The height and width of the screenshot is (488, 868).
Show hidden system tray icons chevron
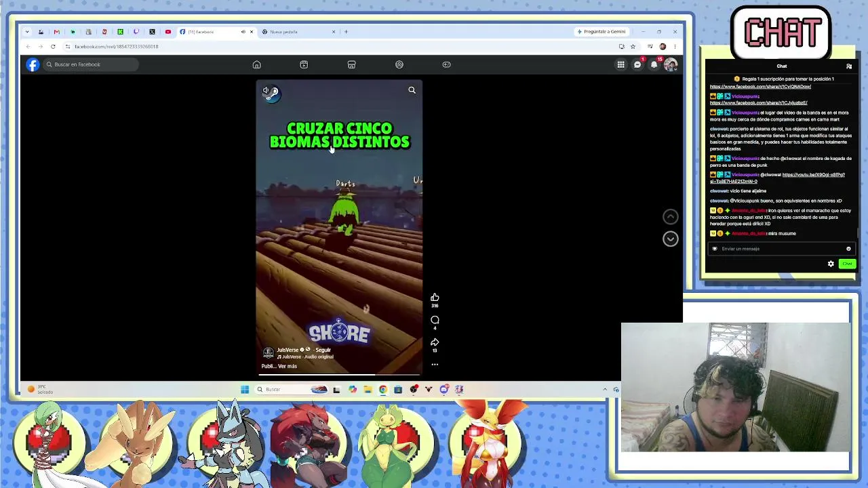[x=605, y=389]
